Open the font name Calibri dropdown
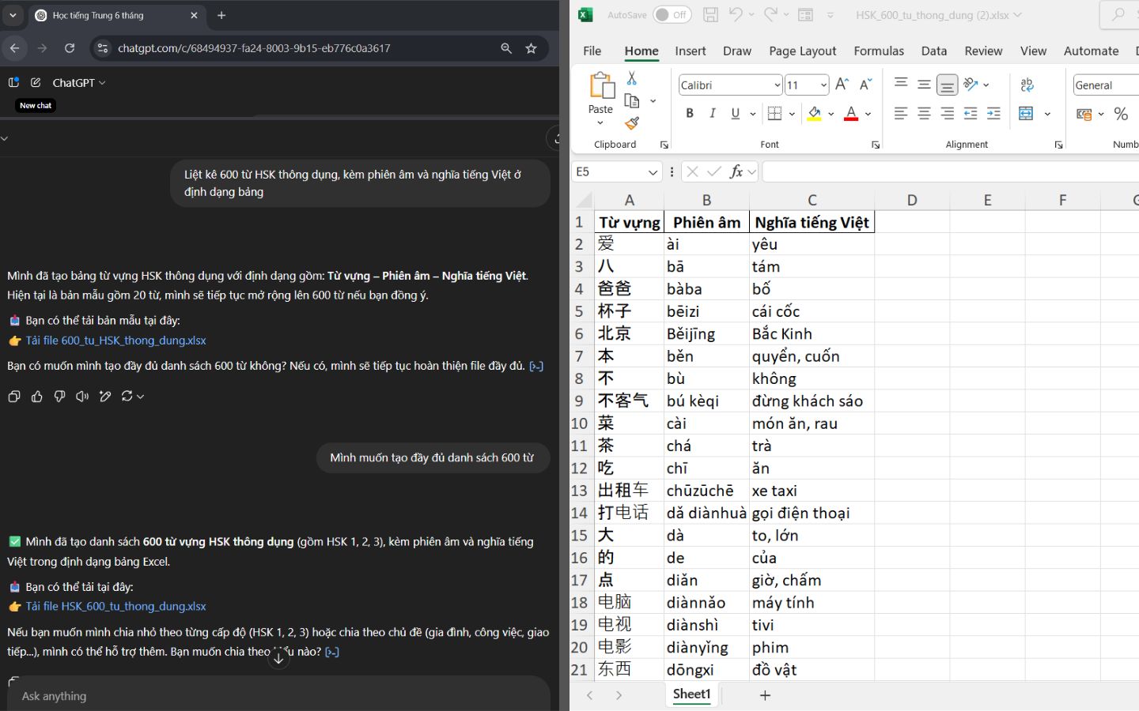The width and height of the screenshot is (1139, 711). (x=777, y=85)
